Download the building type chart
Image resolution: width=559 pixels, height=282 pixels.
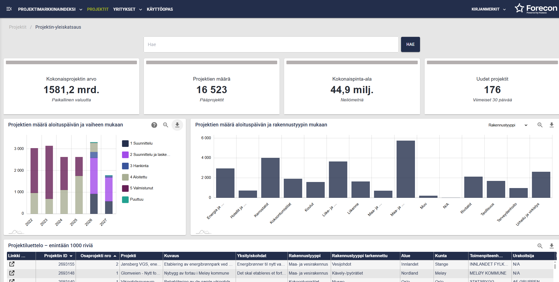552,125
